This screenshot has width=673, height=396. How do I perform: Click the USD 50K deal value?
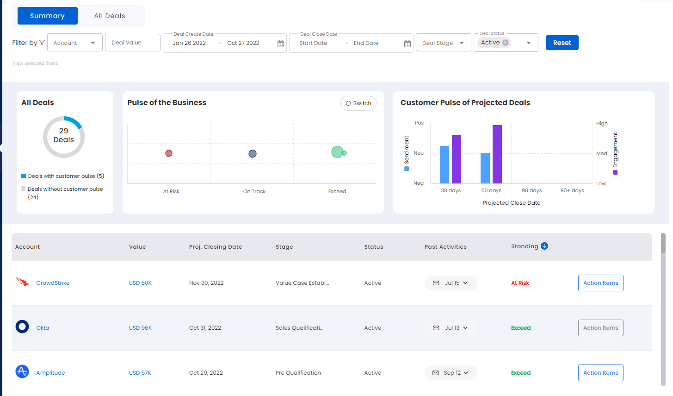pos(140,283)
